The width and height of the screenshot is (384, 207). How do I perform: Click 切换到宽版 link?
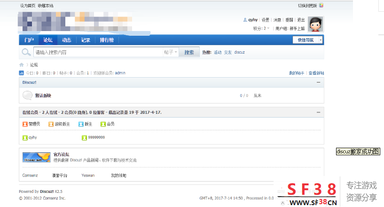tap(307, 6)
